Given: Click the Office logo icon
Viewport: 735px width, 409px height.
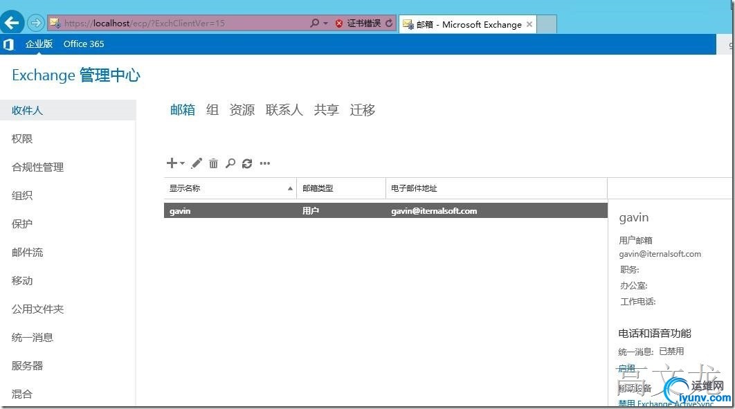Looking at the screenshot, I should pos(8,44).
